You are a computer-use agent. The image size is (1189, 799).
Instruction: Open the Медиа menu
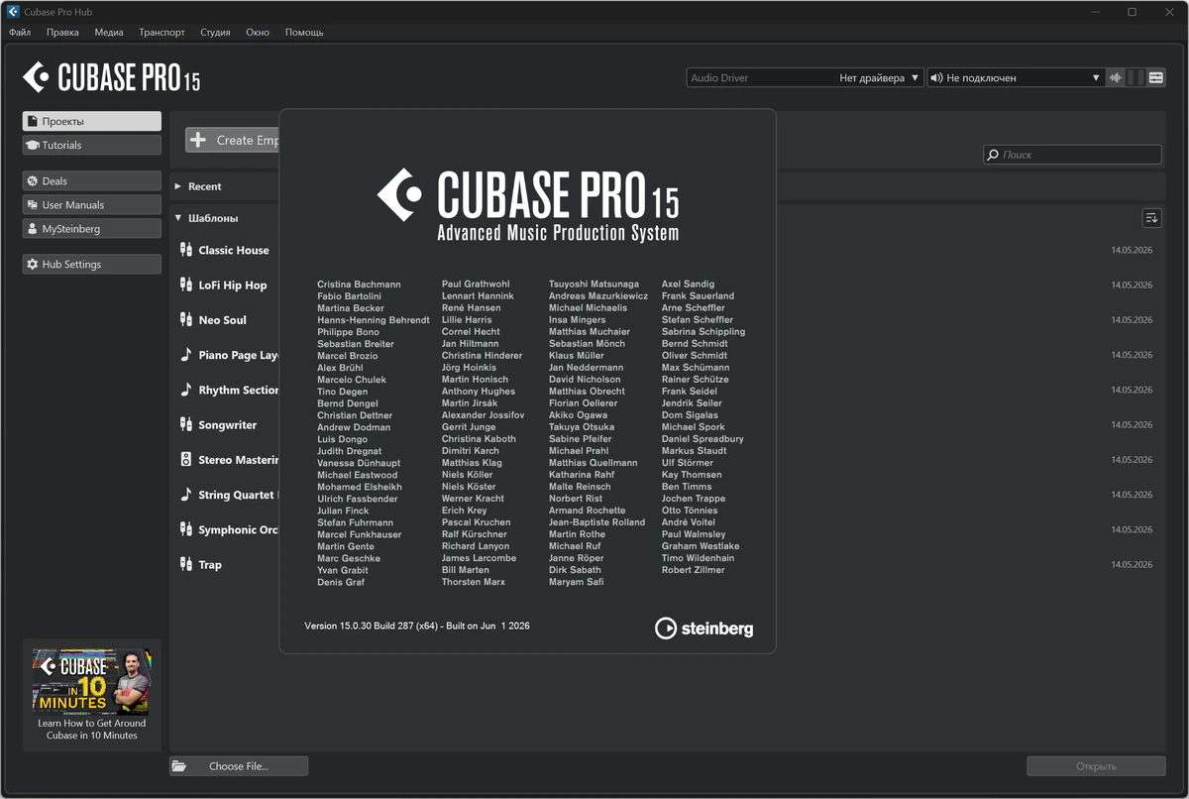point(109,32)
